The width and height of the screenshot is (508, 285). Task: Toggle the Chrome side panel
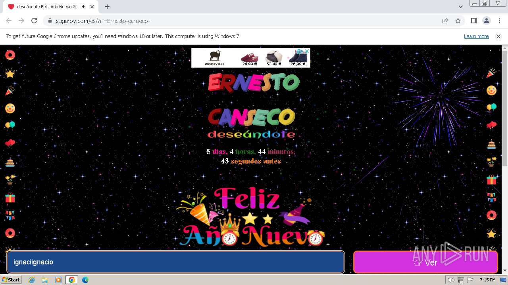(474, 21)
